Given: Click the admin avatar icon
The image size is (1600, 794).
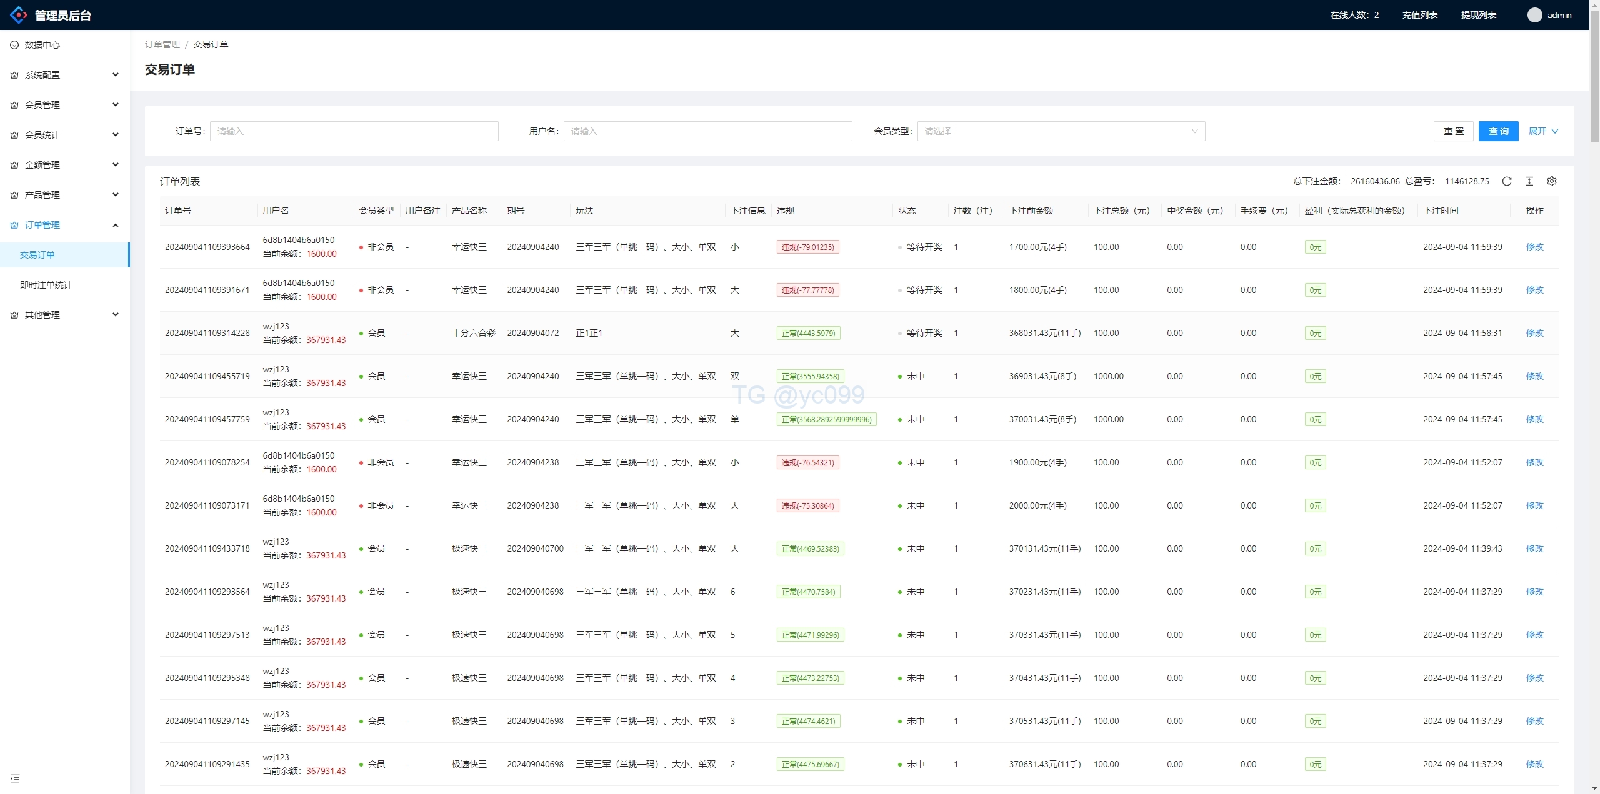Looking at the screenshot, I should coord(1534,15).
